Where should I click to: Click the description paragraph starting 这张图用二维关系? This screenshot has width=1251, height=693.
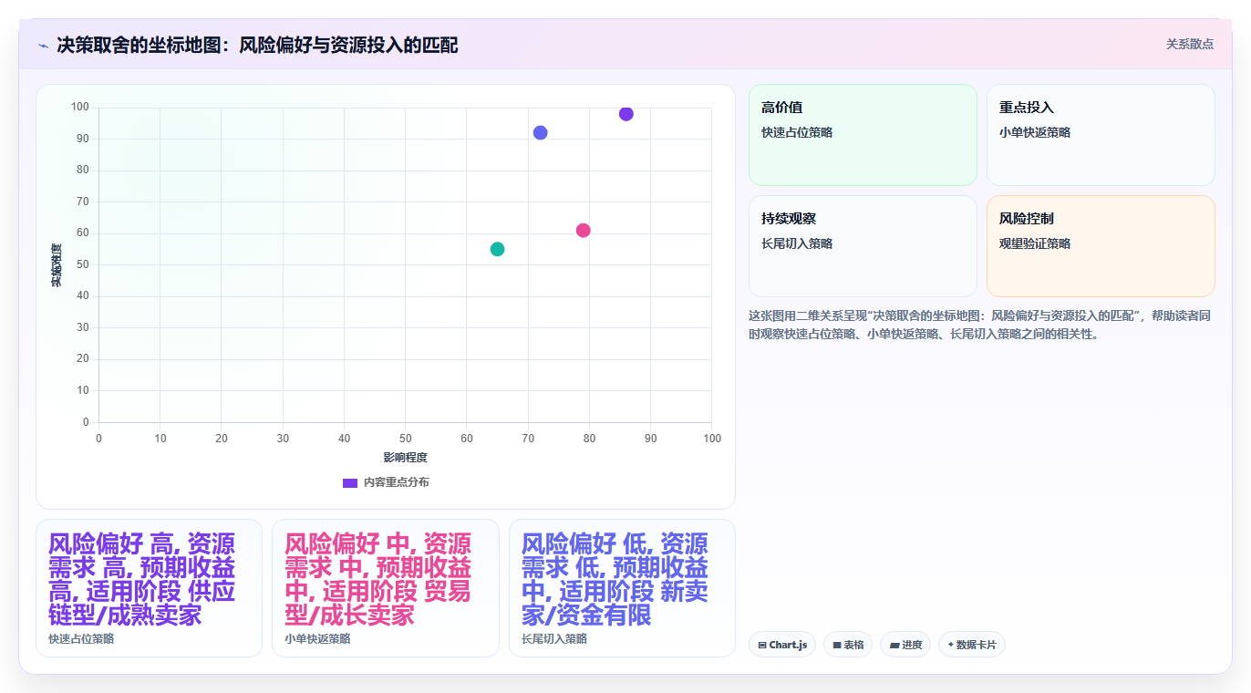[x=979, y=325]
